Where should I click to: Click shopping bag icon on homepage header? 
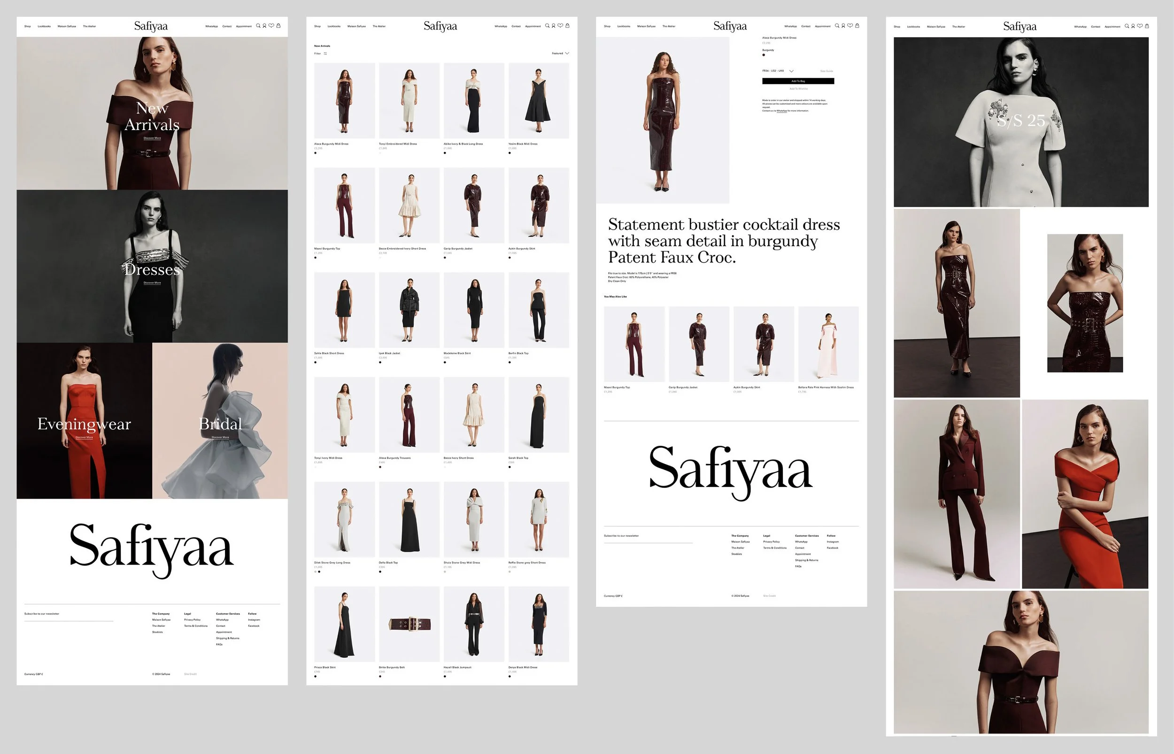pos(278,26)
